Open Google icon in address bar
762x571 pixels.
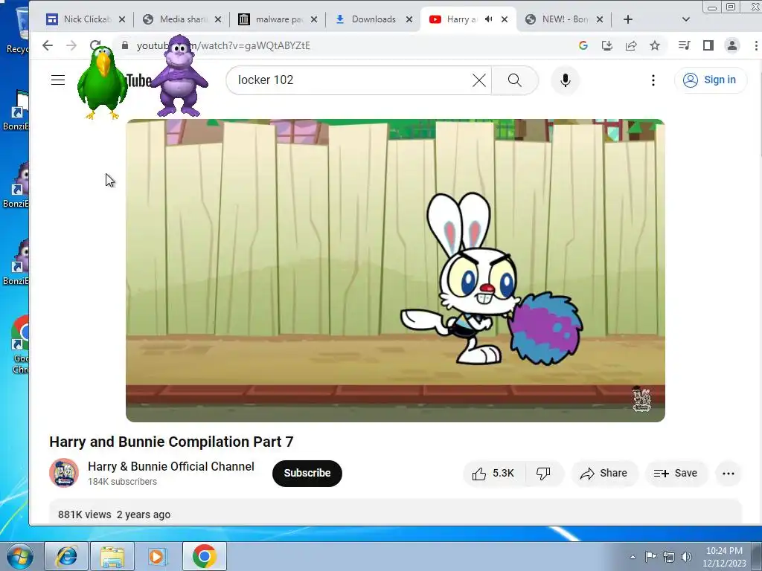pyautogui.click(x=583, y=45)
